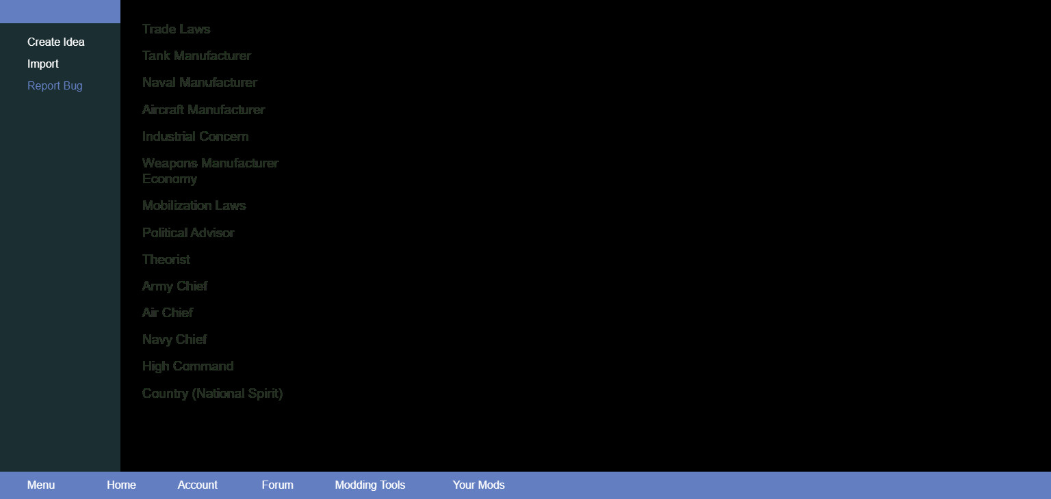Pick the Industrial Concern category

(x=195, y=137)
